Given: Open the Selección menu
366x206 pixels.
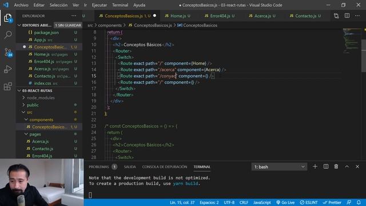Looking at the screenshot, I should tap(58, 5).
